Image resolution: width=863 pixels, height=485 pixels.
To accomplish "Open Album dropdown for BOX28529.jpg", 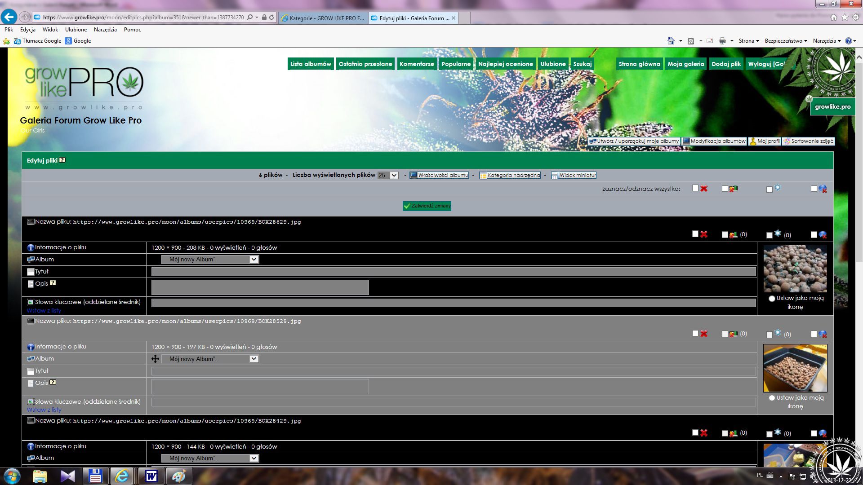I will click(x=210, y=359).
